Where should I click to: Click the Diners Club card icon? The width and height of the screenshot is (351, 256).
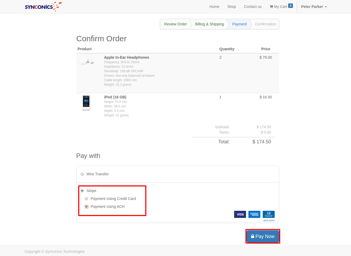coord(269,214)
